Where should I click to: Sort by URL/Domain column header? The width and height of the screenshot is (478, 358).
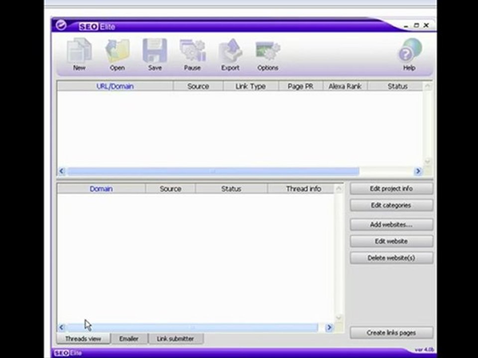tap(115, 86)
